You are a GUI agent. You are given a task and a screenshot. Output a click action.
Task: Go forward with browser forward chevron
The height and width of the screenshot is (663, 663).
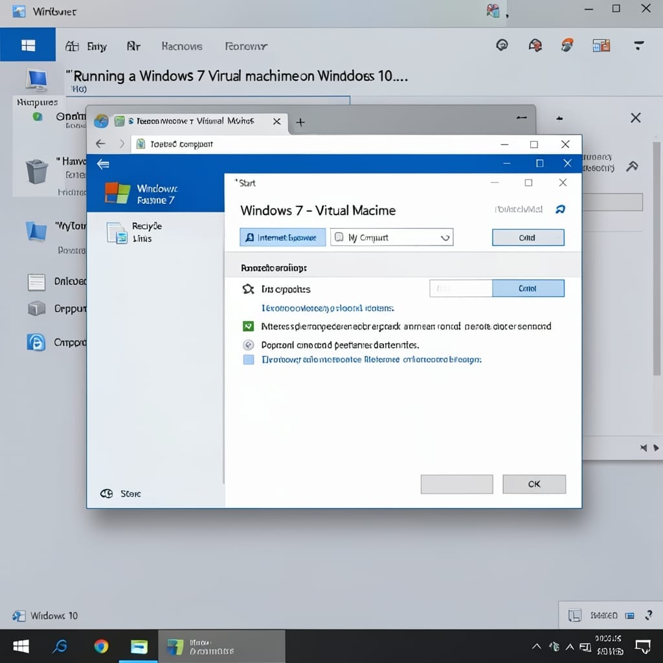click(x=122, y=144)
